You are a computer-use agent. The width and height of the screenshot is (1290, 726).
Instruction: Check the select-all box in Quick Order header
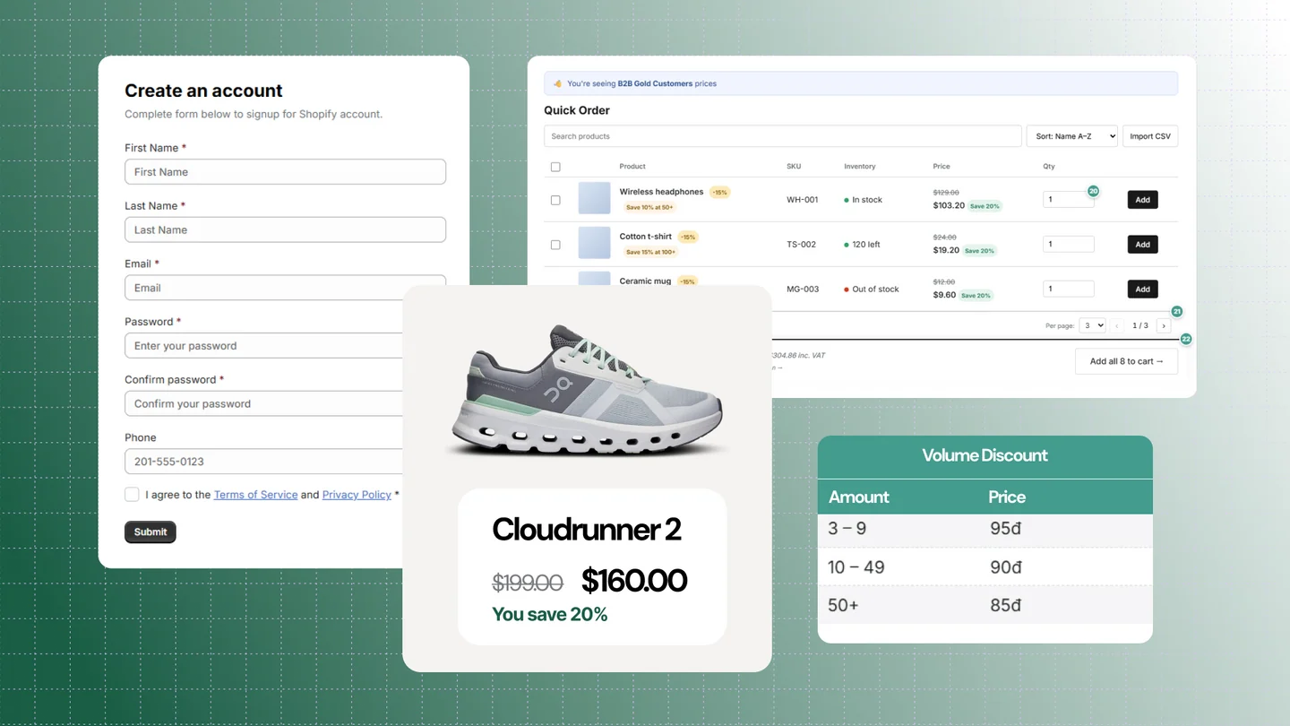(x=555, y=167)
